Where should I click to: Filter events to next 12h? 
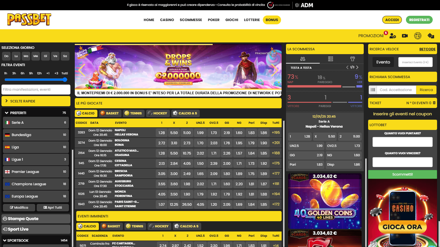pos(39,73)
